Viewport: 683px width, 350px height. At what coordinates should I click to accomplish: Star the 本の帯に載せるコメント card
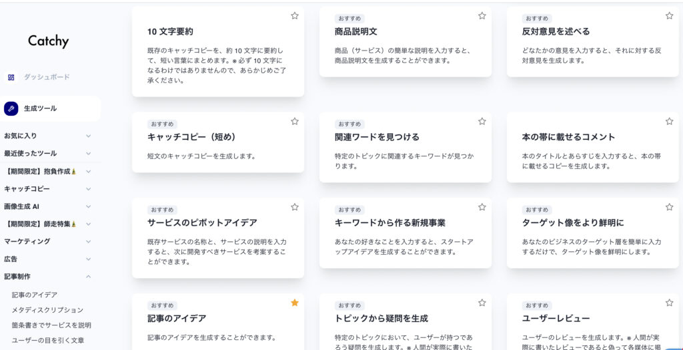coord(669,121)
